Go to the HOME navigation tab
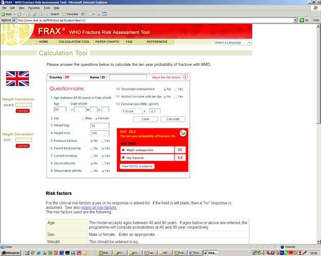Screen dimensions: 321x256 (x=43, y=42)
